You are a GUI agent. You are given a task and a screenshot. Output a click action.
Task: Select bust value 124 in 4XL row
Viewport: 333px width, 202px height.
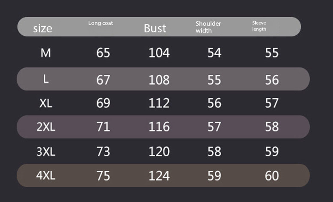[x=159, y=176]
